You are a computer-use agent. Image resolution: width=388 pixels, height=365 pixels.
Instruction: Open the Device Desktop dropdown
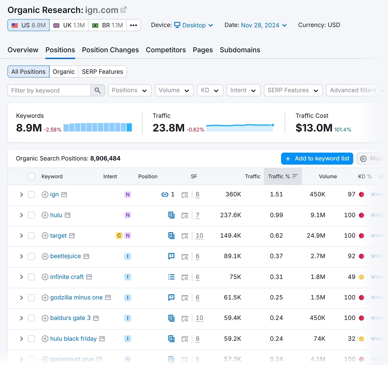(194, 25)
